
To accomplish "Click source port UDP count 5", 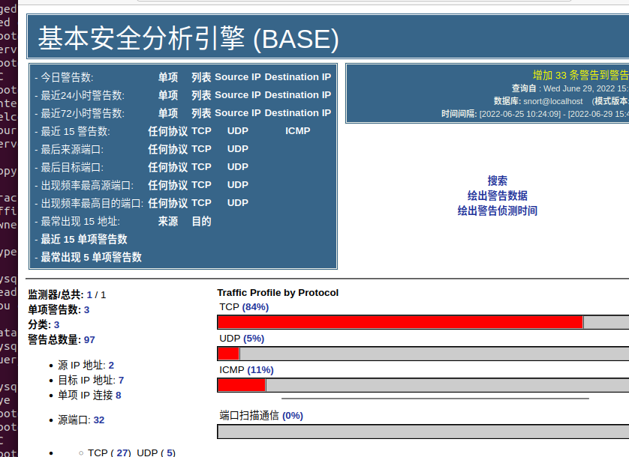I will click(171, 453).
